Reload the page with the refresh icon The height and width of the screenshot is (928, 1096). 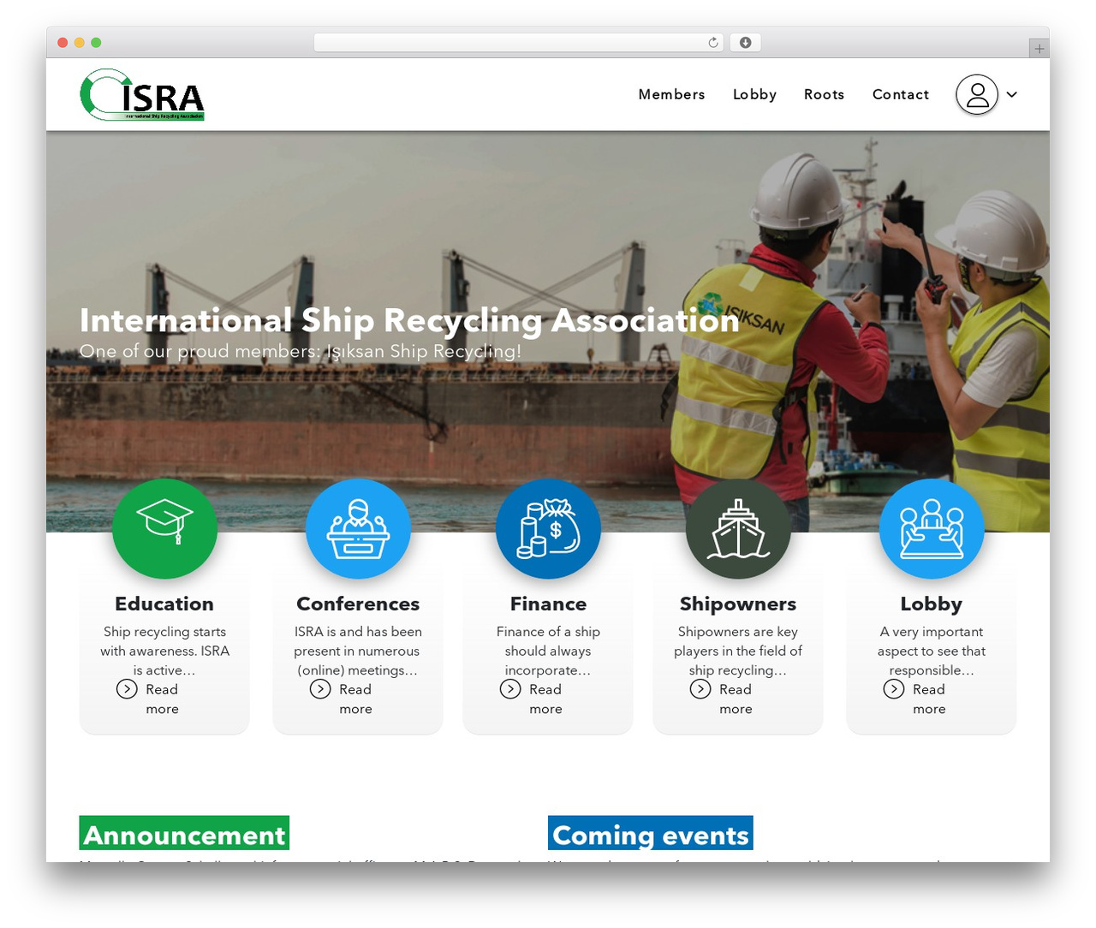pos(713,42)
